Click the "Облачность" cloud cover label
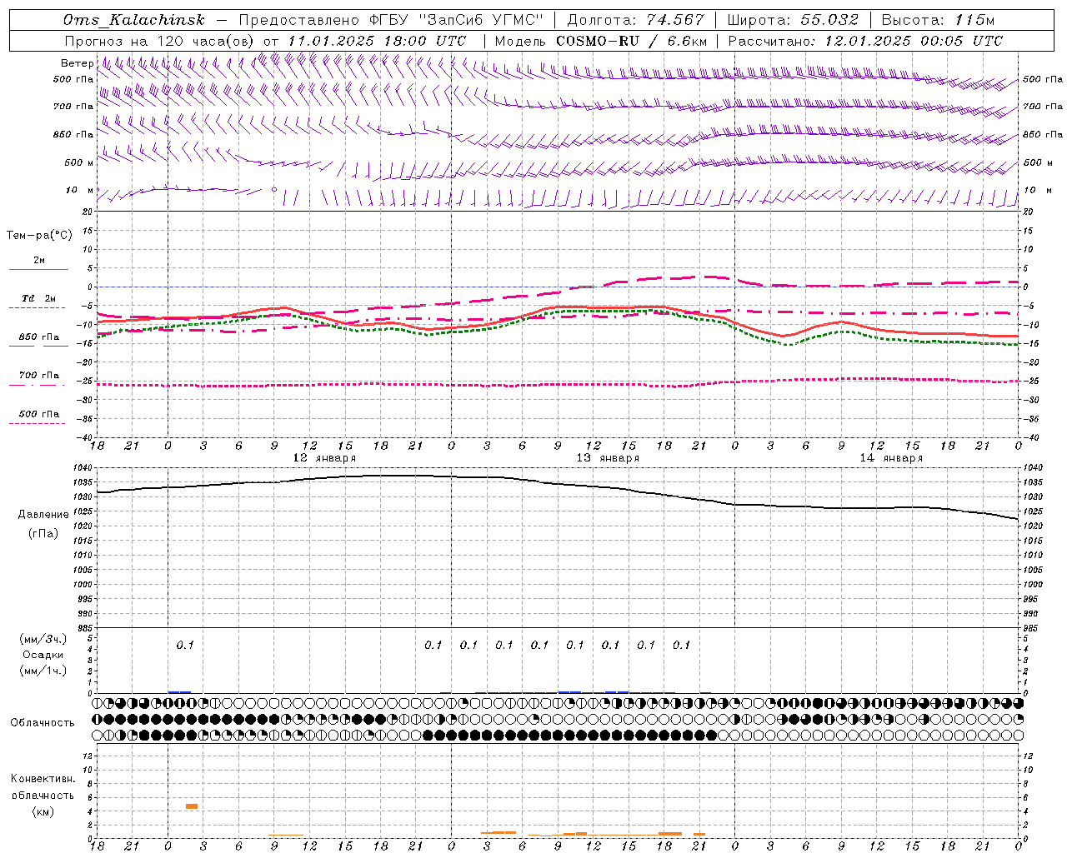 [43, 723]
